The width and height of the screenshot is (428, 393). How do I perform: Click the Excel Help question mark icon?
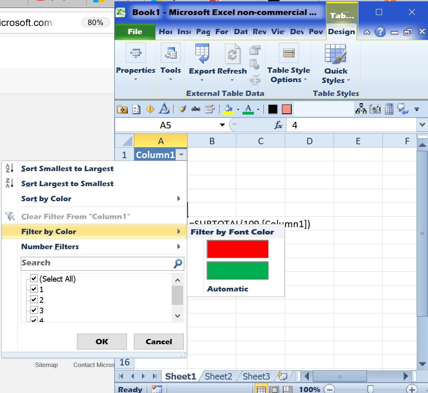(x=380, y=32)
